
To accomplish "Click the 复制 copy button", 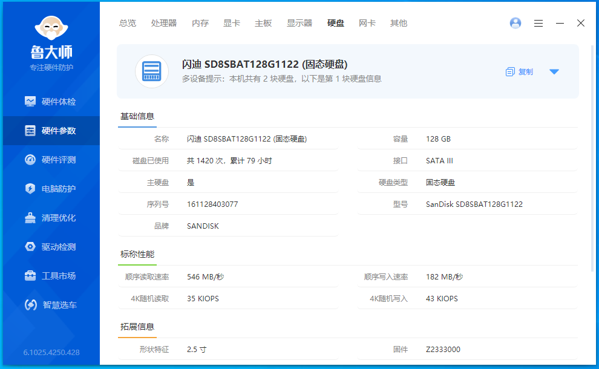I will [x=519, y=72].
